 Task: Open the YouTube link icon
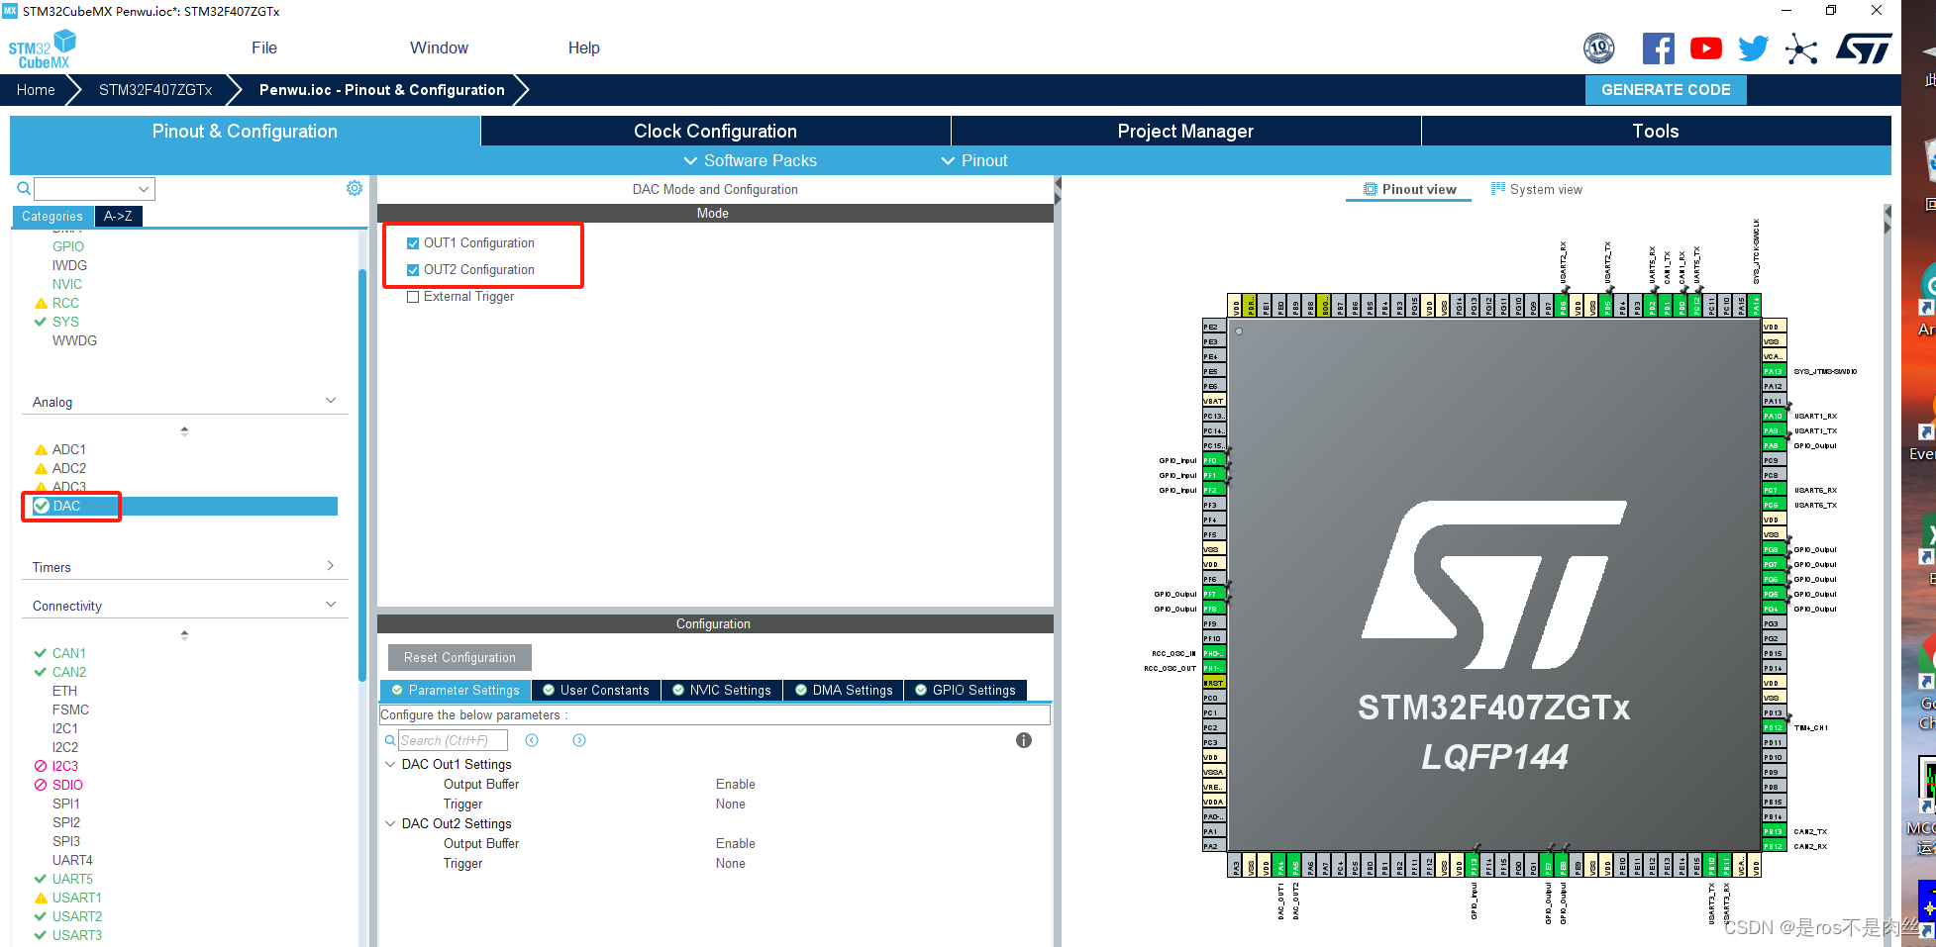1705,48
